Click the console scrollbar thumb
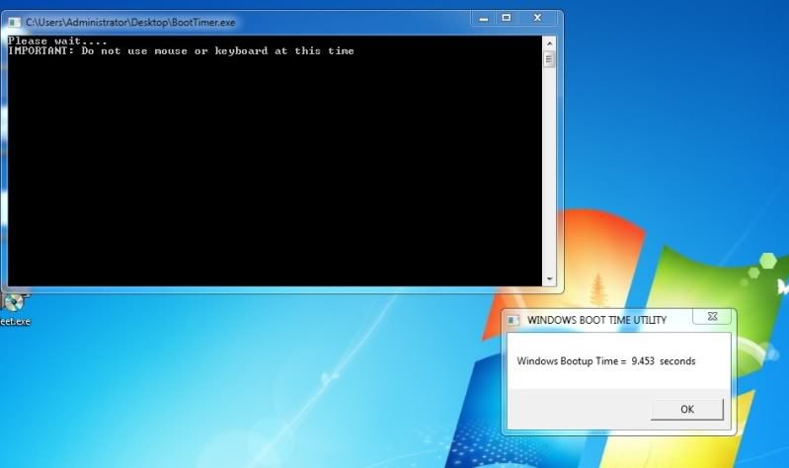Image resolution: width=789 pixels, height=468 pixels. point(549,60)
